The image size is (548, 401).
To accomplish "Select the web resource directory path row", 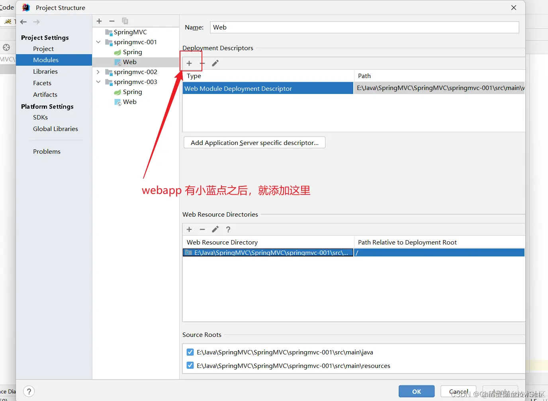I will point(268,252).
